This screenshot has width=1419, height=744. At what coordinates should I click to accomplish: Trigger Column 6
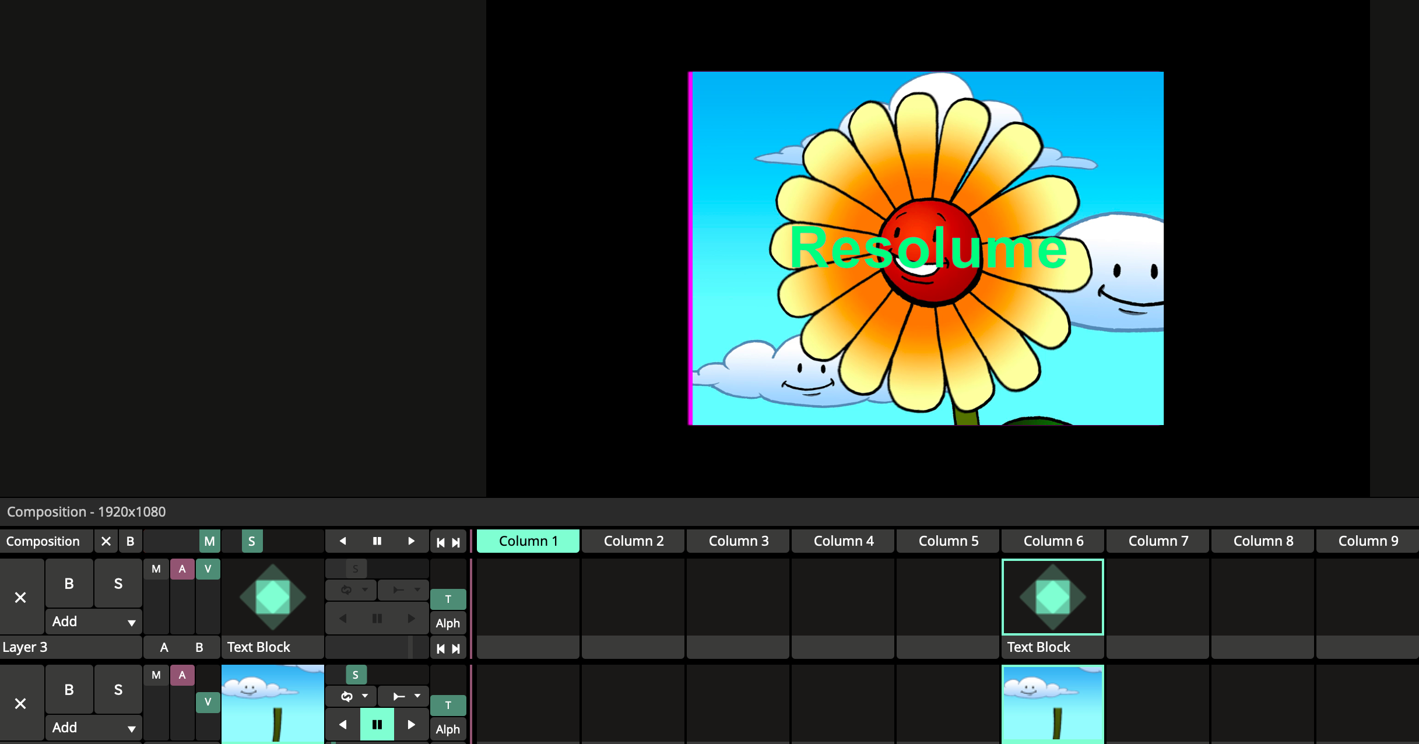tap(1053, 541)
